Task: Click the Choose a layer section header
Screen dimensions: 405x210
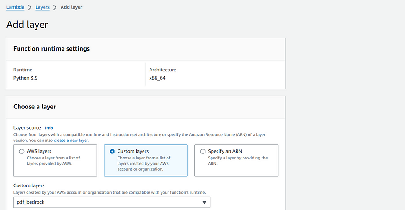Action: pyautogui.click(x=35, y=107)
